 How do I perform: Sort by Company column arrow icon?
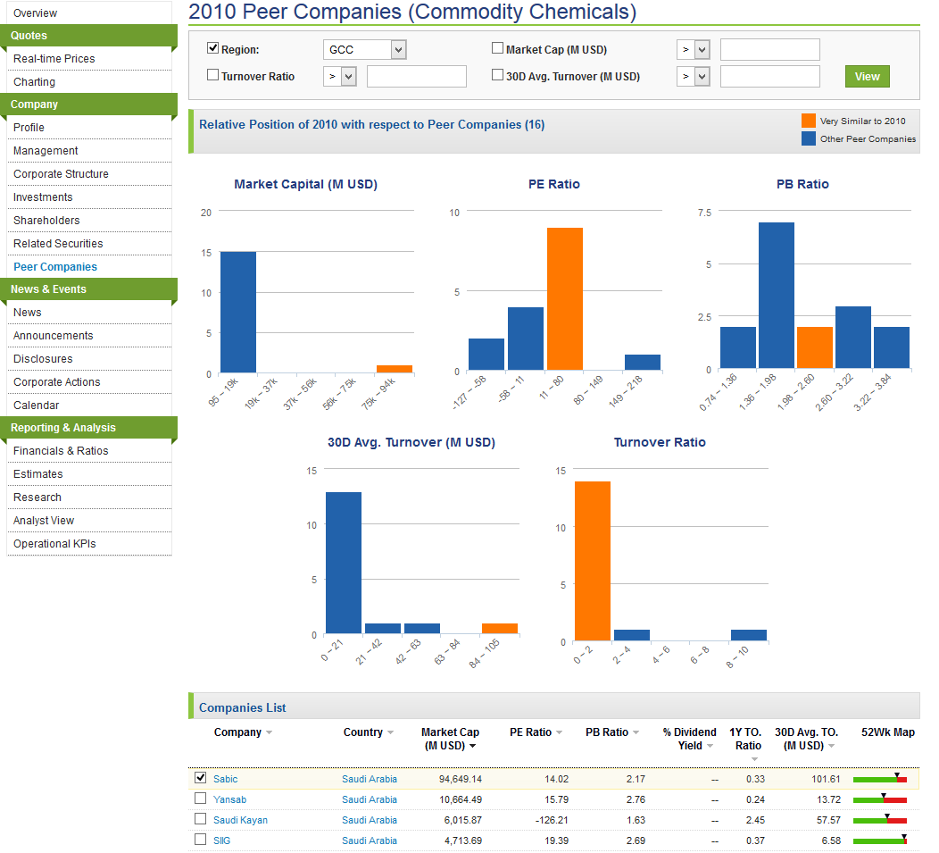pos(269,733)
